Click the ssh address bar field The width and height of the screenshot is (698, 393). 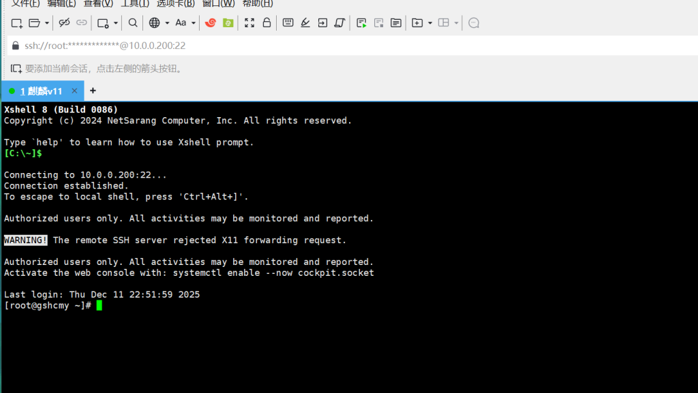pos(341,46)
